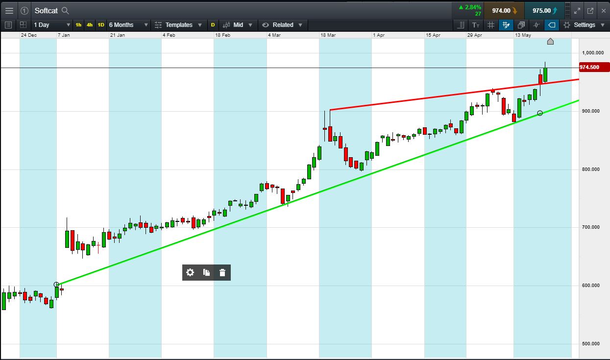
Task: Open chart Settings
Action: (x=584, y=24)
